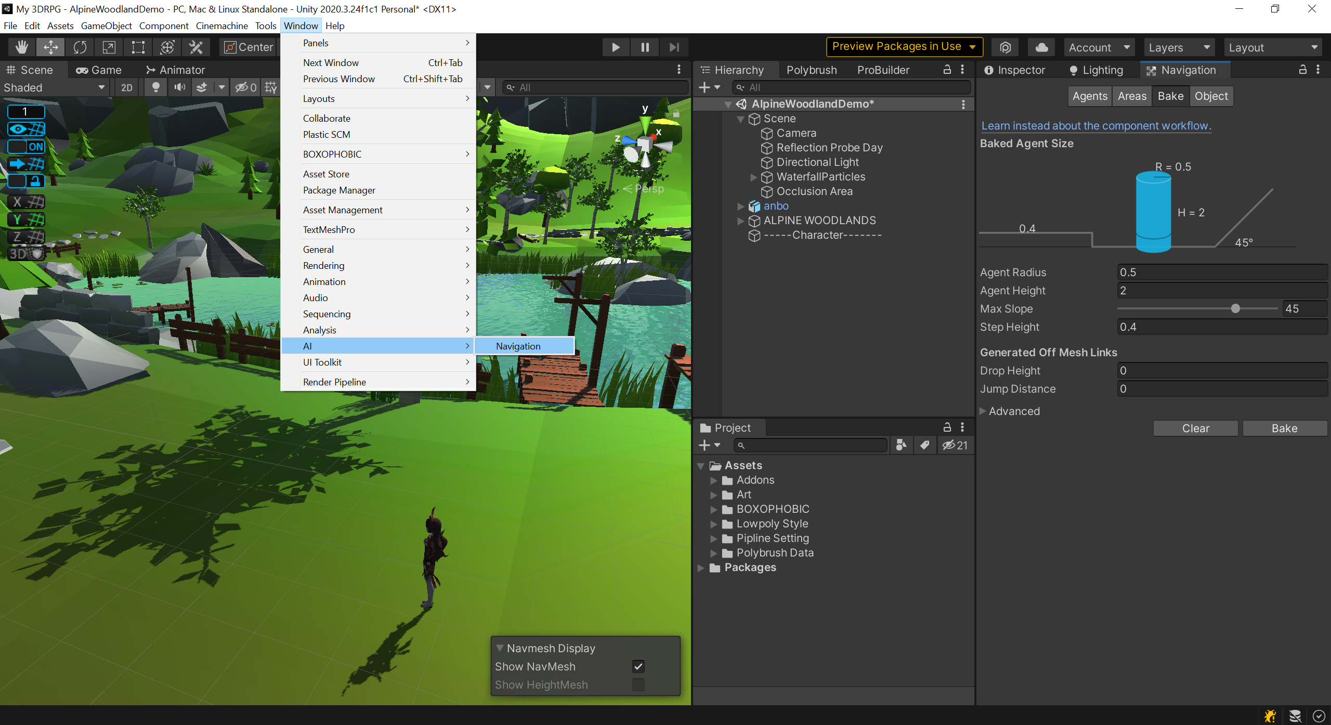This screenshot has height=725, width=1331.
Task: Open Hierarchy panel three-dot menu
Action: coord(963,69)
